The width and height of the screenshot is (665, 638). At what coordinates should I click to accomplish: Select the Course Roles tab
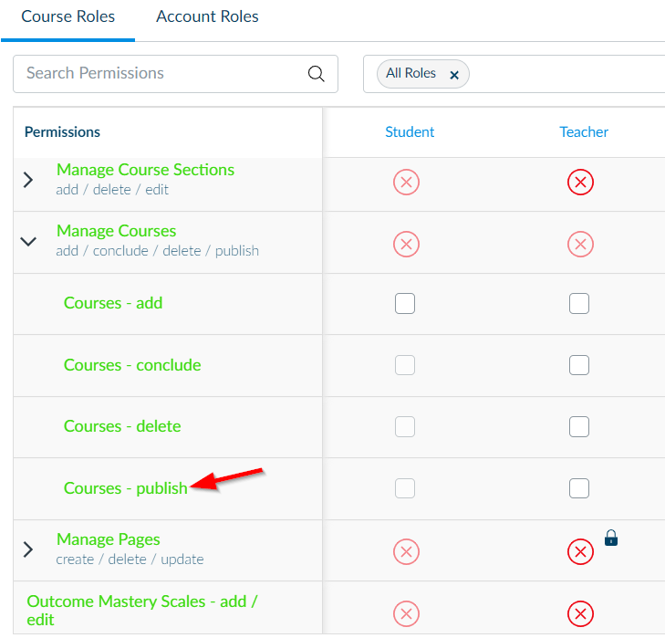coord(68,16)
